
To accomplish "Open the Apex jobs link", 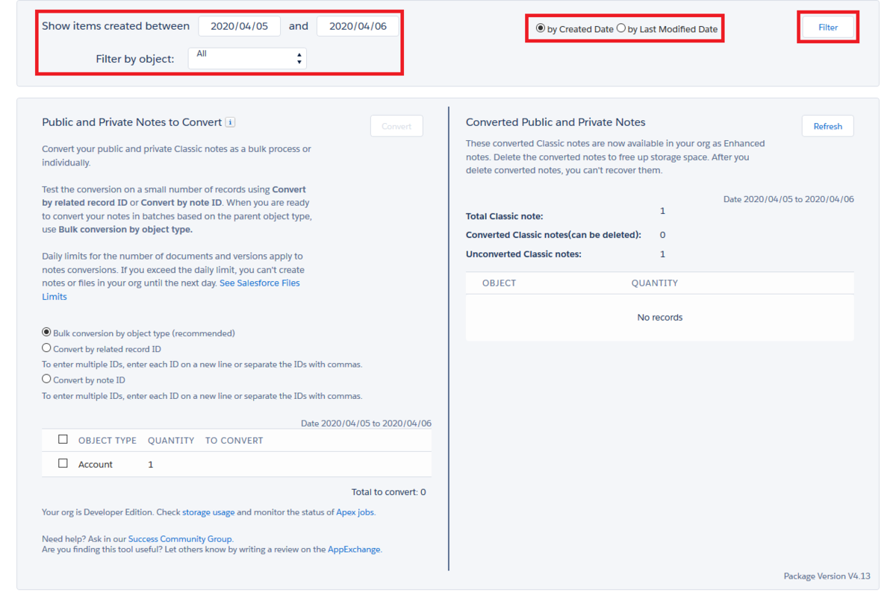I will tap(355, 512).
